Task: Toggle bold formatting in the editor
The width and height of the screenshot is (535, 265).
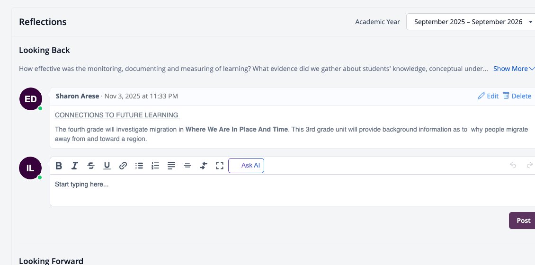Action: coord(59,166)
